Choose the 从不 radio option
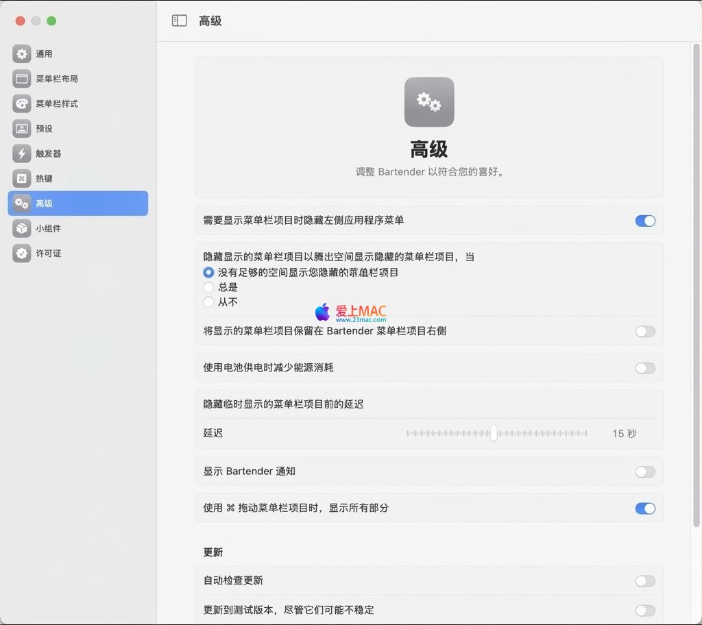This screenshot has width=702, height=625. click(x=209, y=302)
